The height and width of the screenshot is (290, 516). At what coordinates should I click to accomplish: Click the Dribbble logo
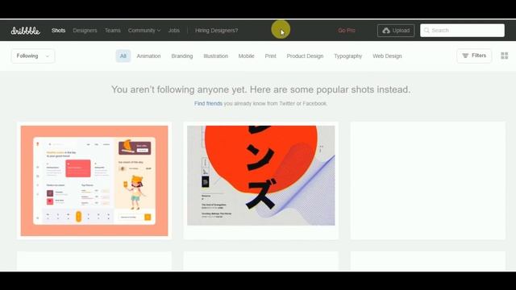tap(25, 31)
